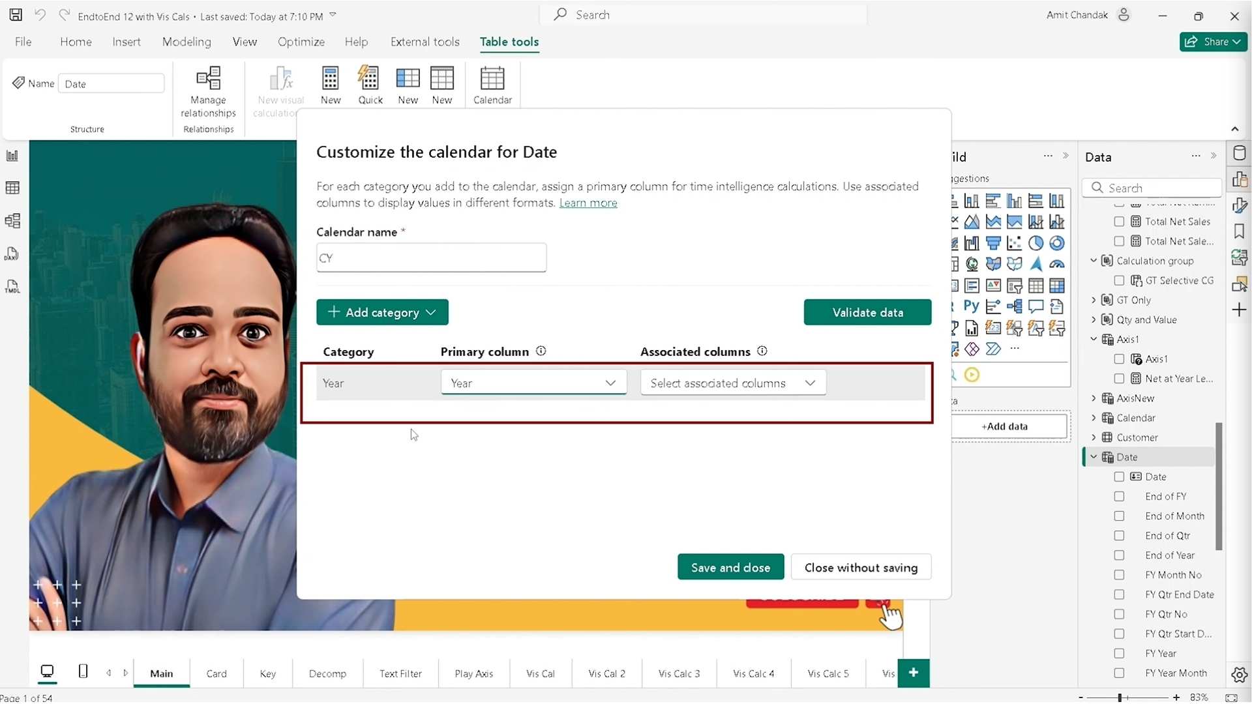1252x704 pixels.
Task: Open the Bookmarks pane icon
Action: 1240,231
